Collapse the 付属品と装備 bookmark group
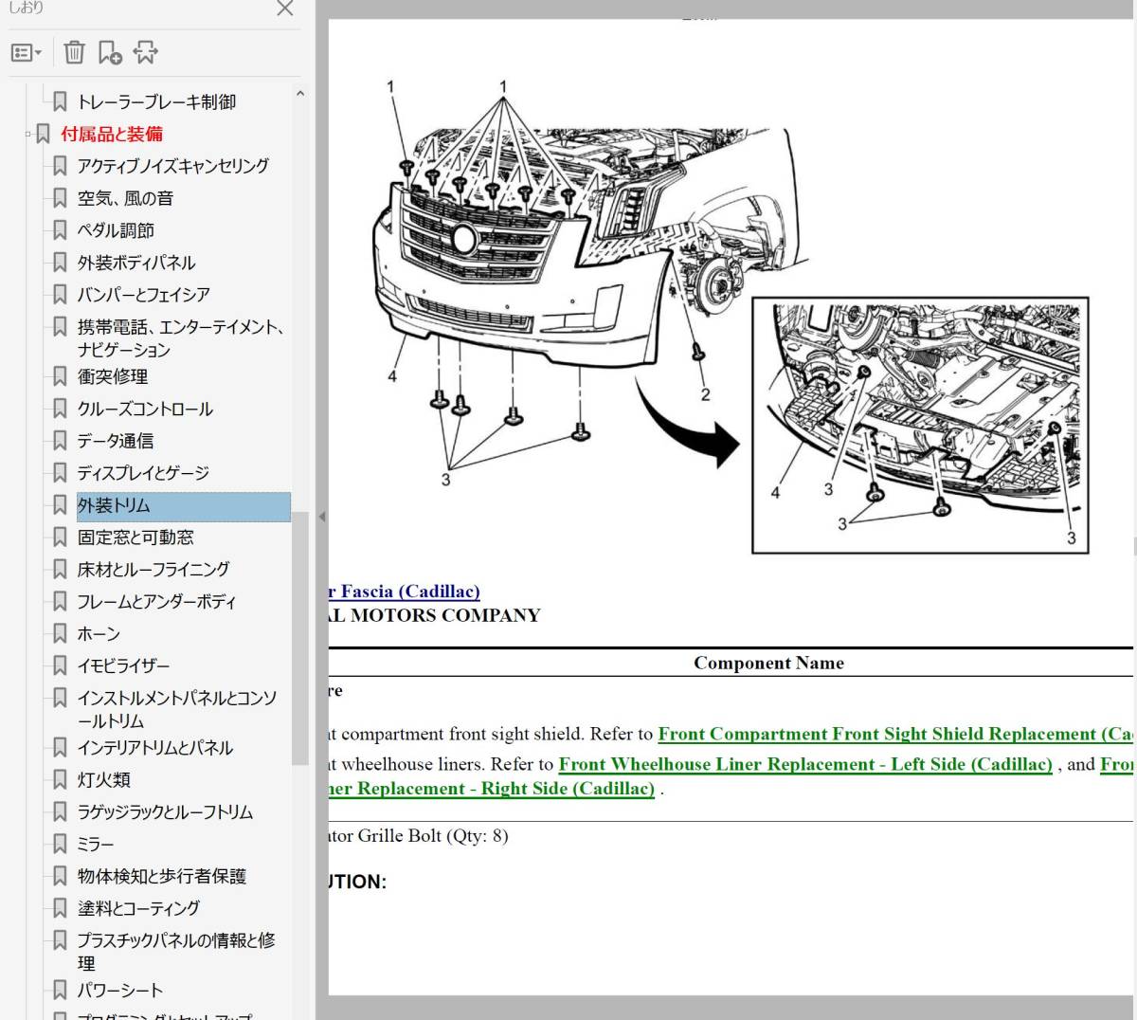The height and width of the screenshot is (1020, 1137). pyautogui.click(x=28, y=135)
